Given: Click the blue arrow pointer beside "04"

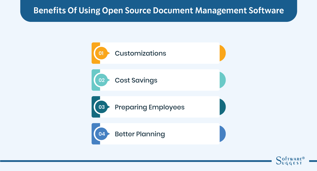Looking at the screenshot, I should point(108,134).
